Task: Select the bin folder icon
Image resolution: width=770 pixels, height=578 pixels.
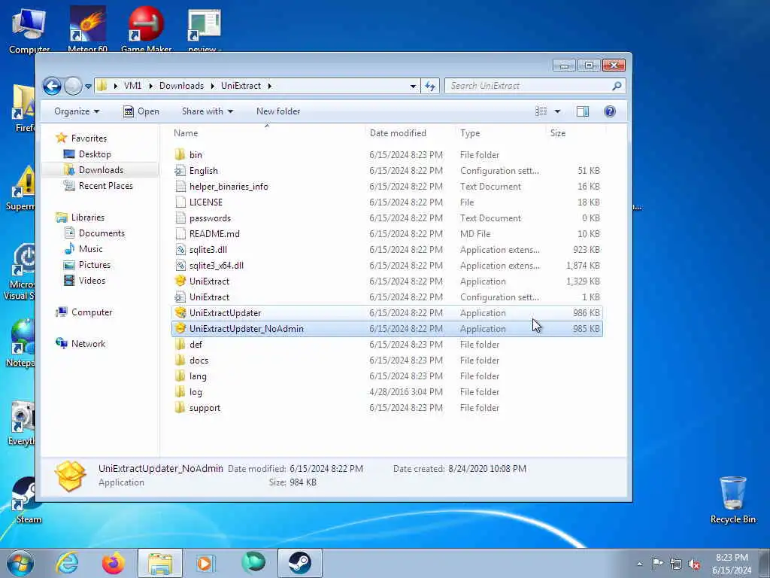Action: [x=180, y=155]
